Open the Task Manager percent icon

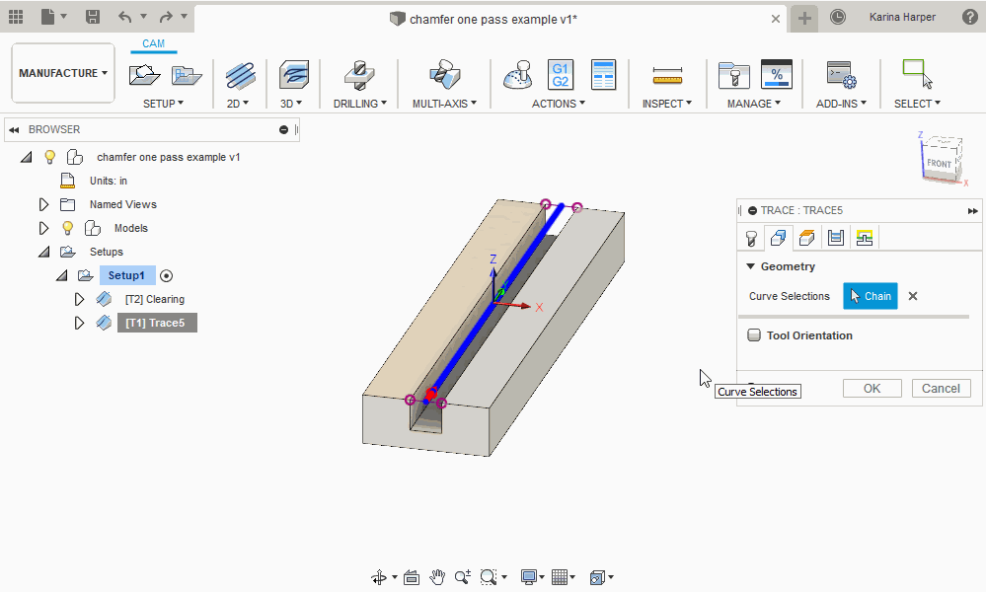click(x=776, y=75)
